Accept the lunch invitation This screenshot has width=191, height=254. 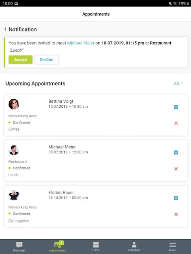tap(21, 60)
